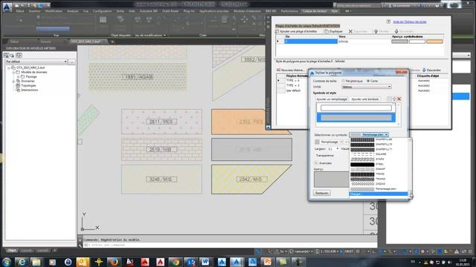Click Ajouter un remplissage button
476x267 pixels.
pos(332,99)
